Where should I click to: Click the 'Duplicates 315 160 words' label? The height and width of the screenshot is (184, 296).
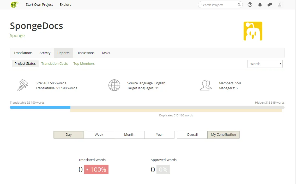[x=176, y=115]
